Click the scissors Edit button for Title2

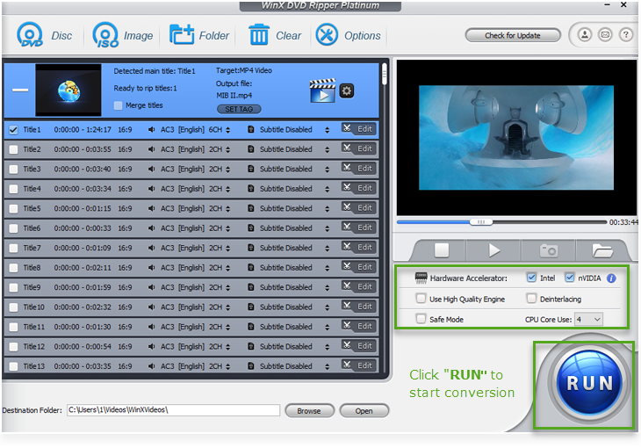click(x=359, y=148)
